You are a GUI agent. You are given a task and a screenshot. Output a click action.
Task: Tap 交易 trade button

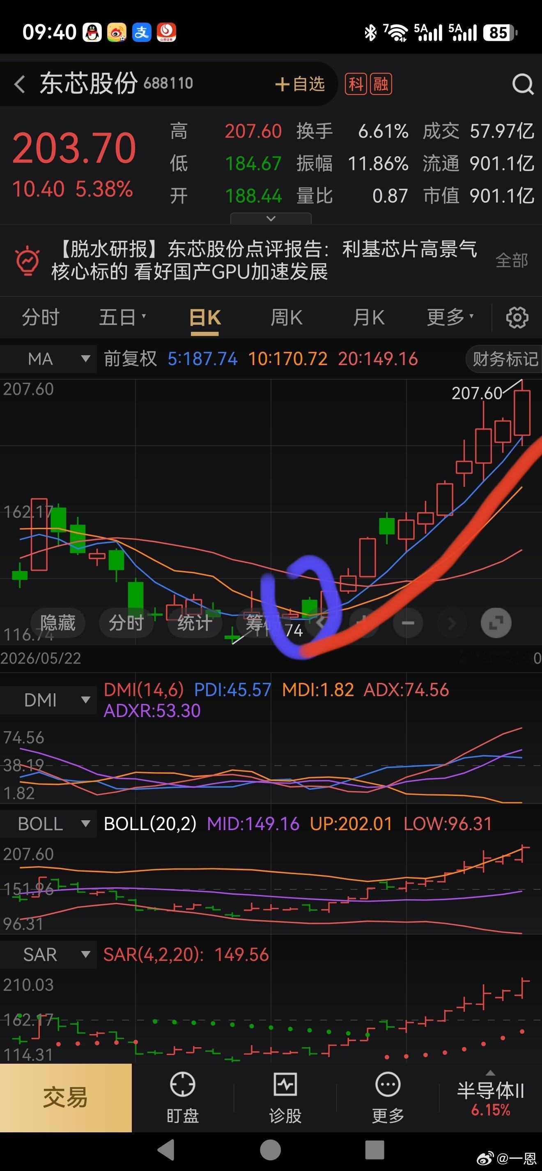click(x=66, y=1098)
